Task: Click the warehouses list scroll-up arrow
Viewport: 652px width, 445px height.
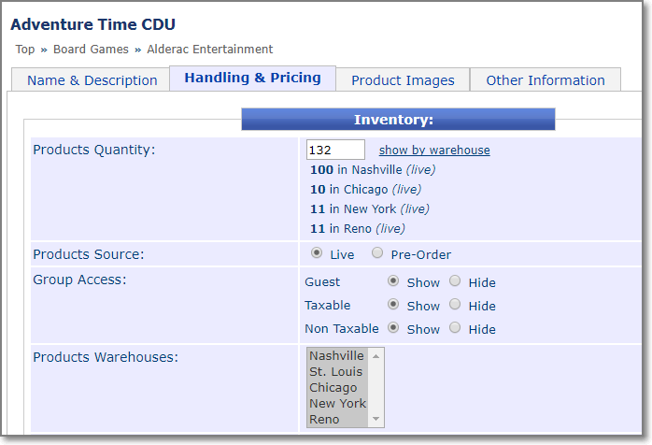Action: (x=376, y=356)
